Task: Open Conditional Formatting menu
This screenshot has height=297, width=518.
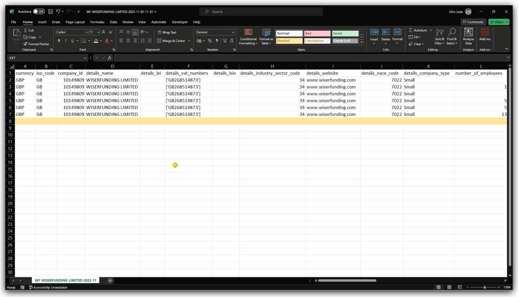Action: point(248,37)
